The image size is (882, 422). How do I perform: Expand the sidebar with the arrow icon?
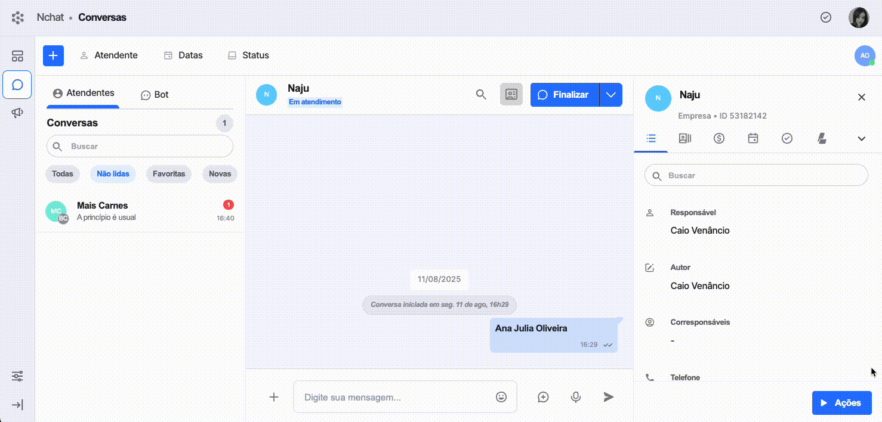tap(18, 405)
